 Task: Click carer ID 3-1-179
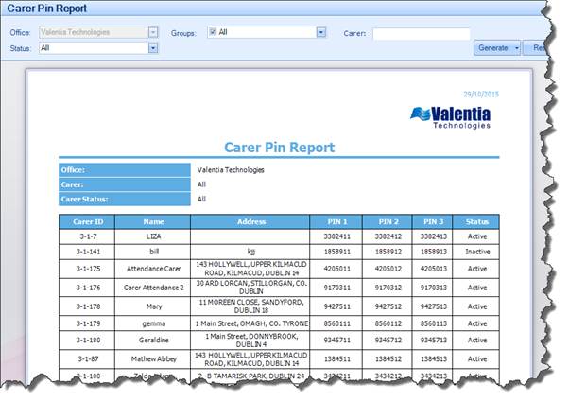point(88,323)
